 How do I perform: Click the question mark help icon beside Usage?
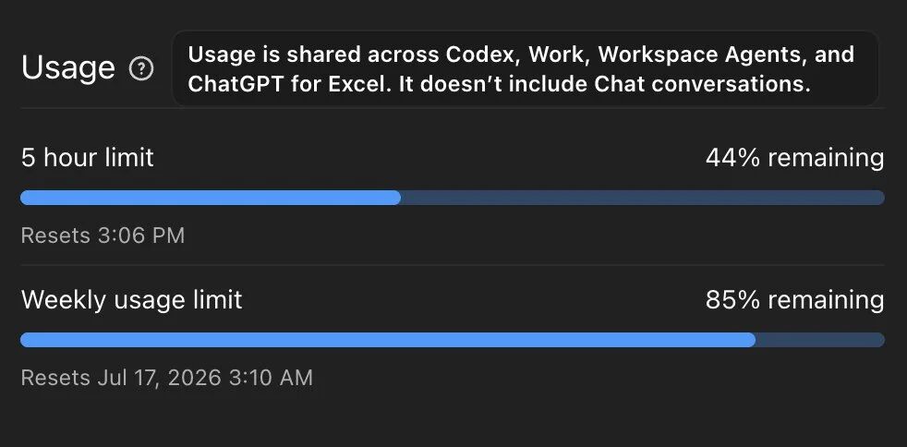(141, 69)
